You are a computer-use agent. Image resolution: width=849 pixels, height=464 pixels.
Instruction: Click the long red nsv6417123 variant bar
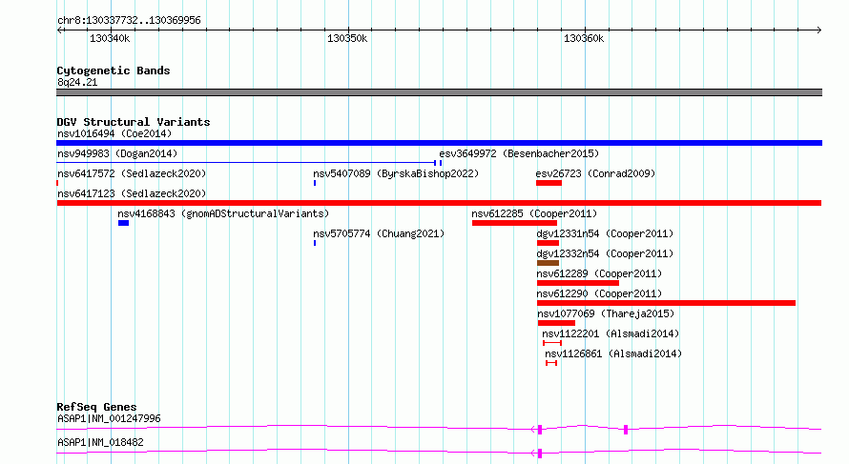439,203
